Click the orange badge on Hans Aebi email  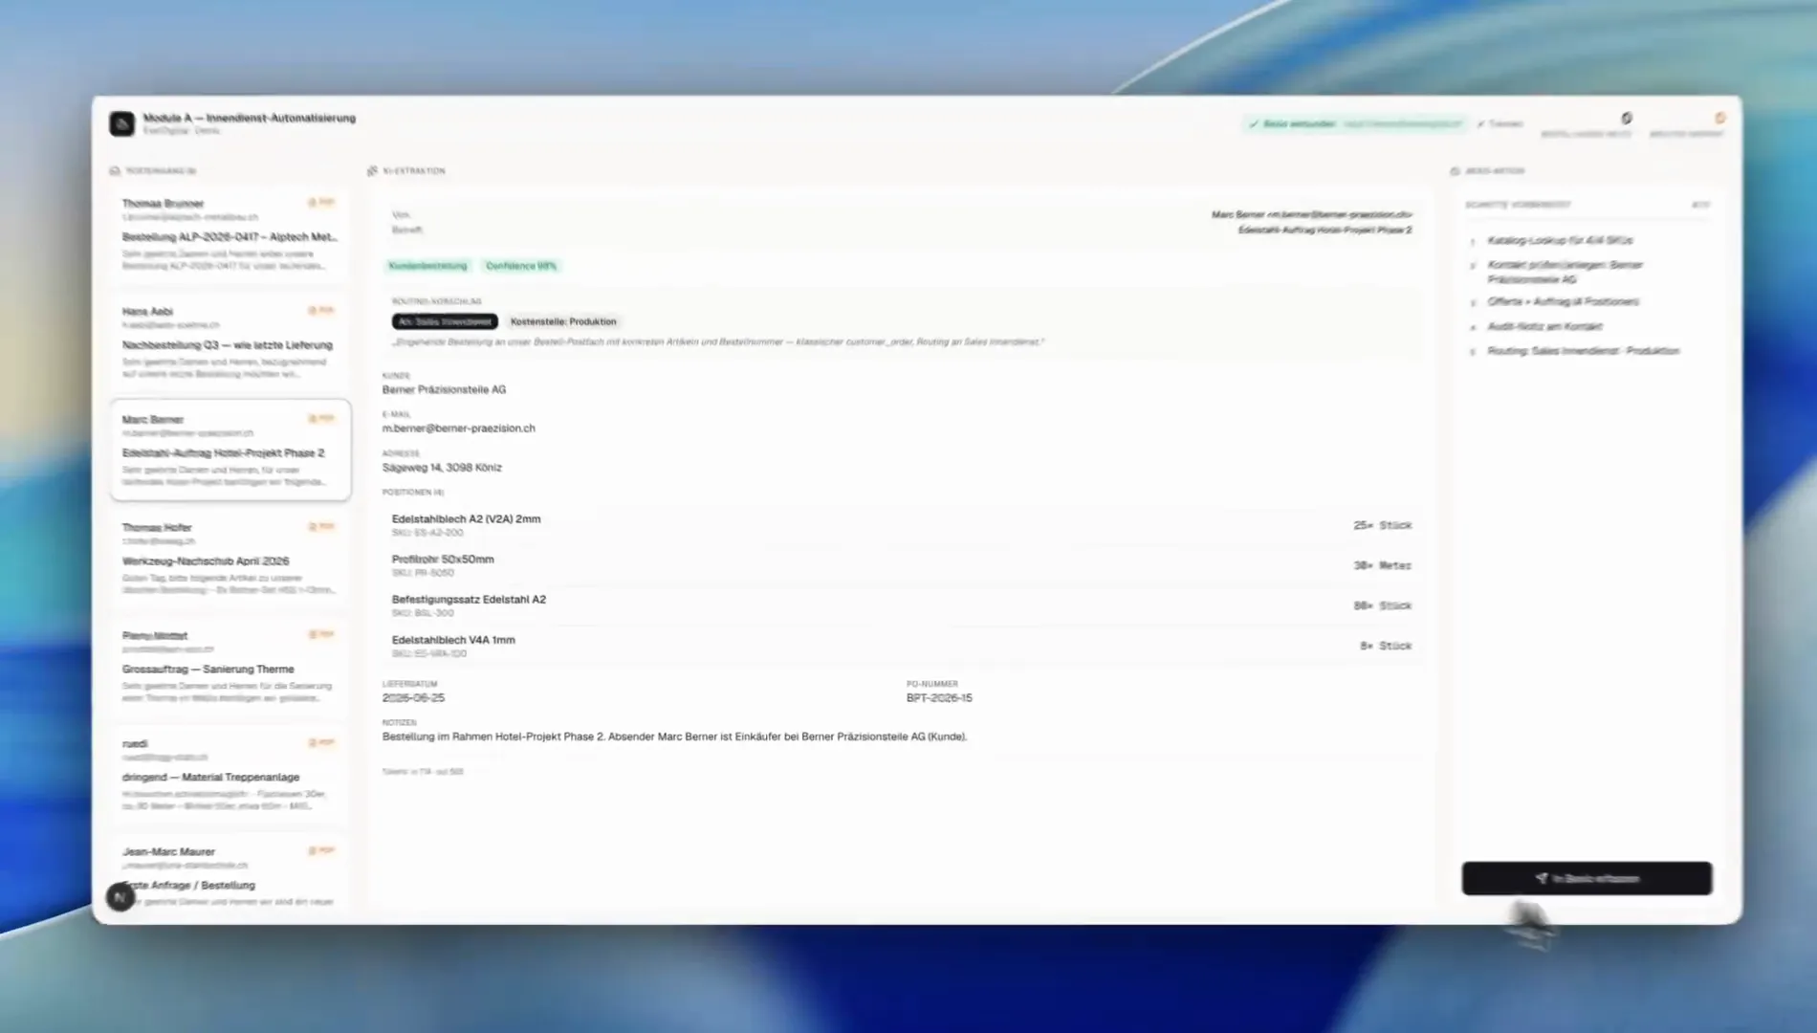tap(321, 311)
